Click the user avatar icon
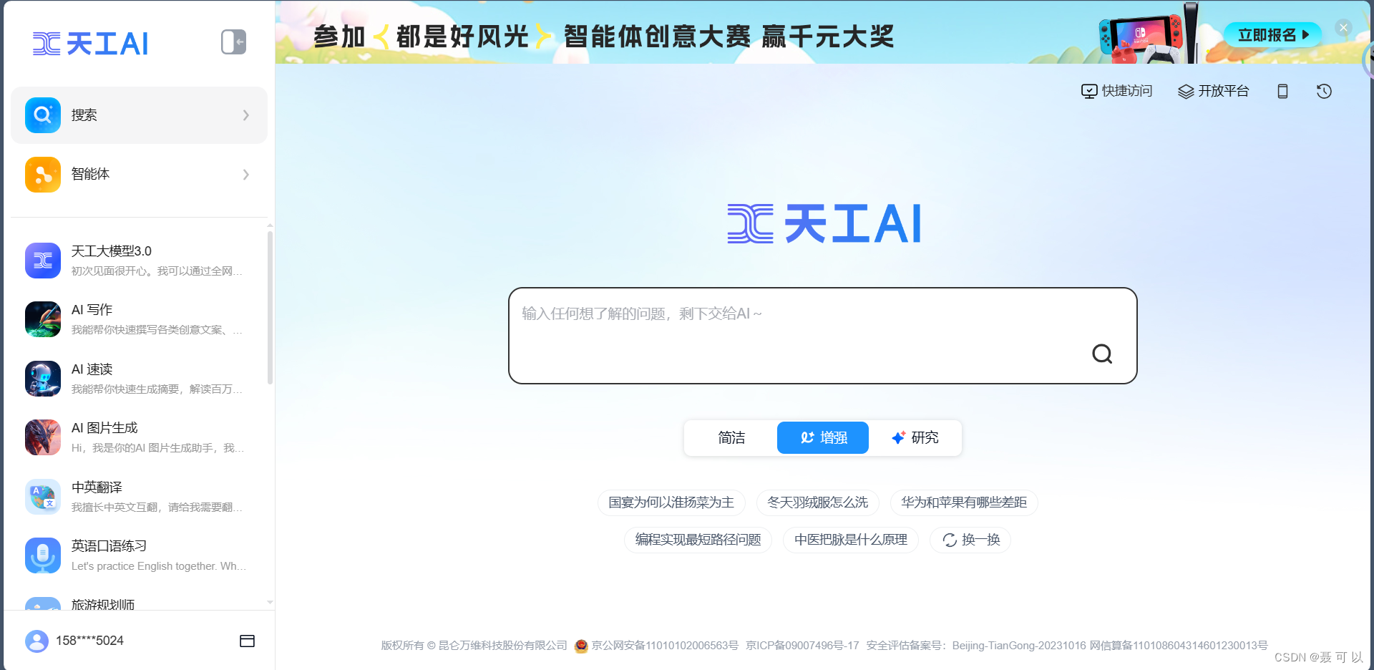The image size is (1374, 670). click(36, 641)
